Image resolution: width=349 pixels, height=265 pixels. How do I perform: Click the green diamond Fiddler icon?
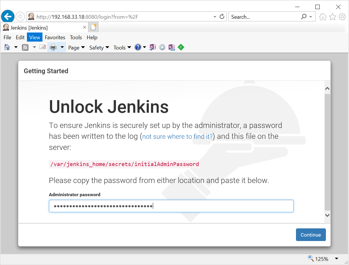(181, 47)
